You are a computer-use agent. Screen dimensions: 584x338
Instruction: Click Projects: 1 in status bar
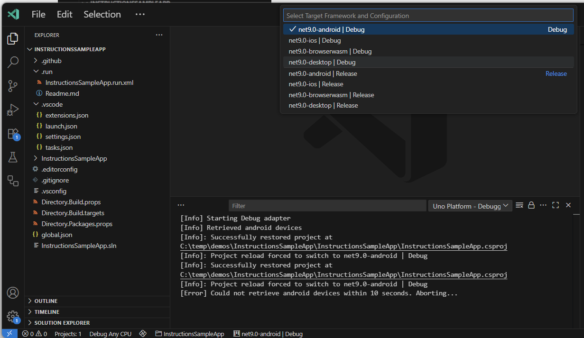click(x=68, y=334)
